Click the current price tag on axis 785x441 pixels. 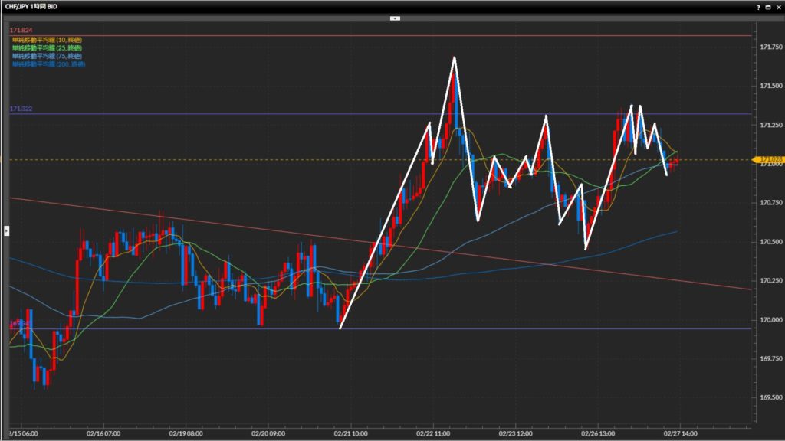click(x=770, y=160)
